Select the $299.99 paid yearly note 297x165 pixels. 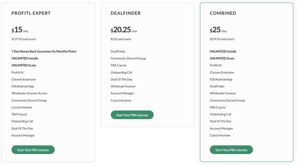point(222,39)
